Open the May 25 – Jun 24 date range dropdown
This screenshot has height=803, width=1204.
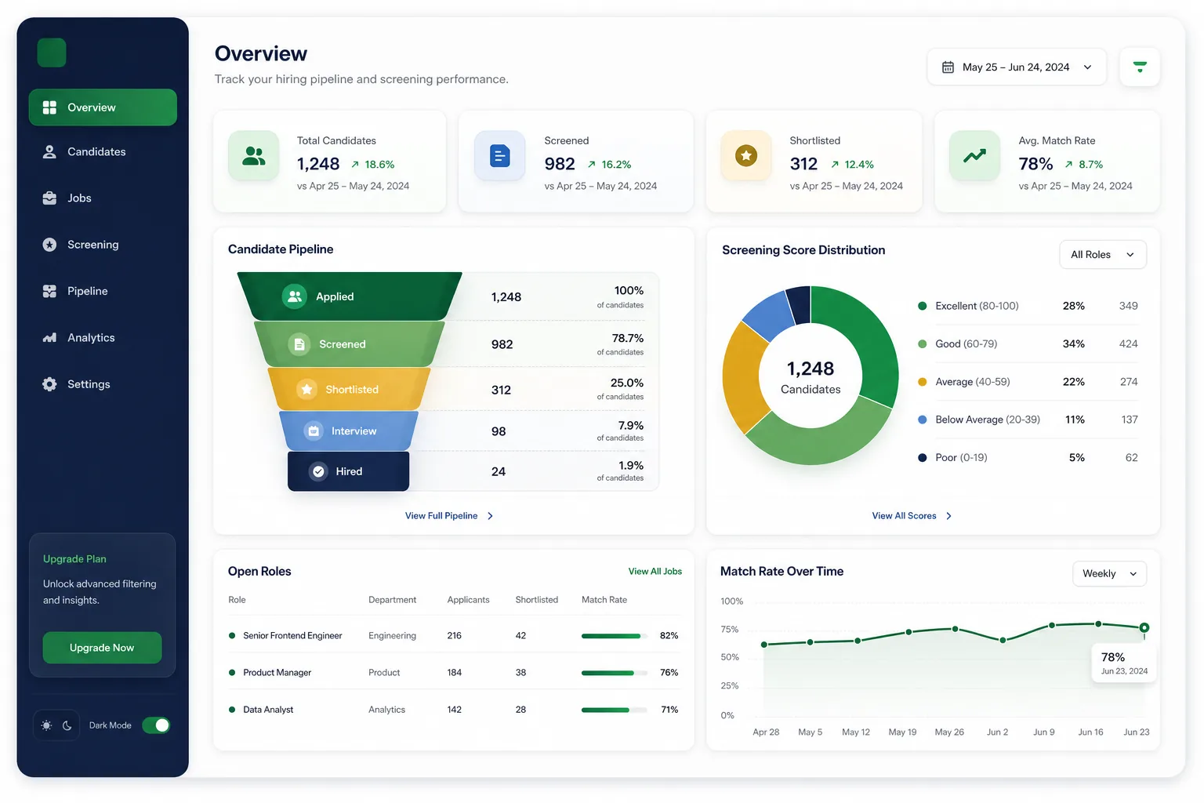1017,67
